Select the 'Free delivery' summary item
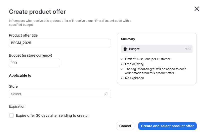Screen dimensions: 206x139 point(134,64)
